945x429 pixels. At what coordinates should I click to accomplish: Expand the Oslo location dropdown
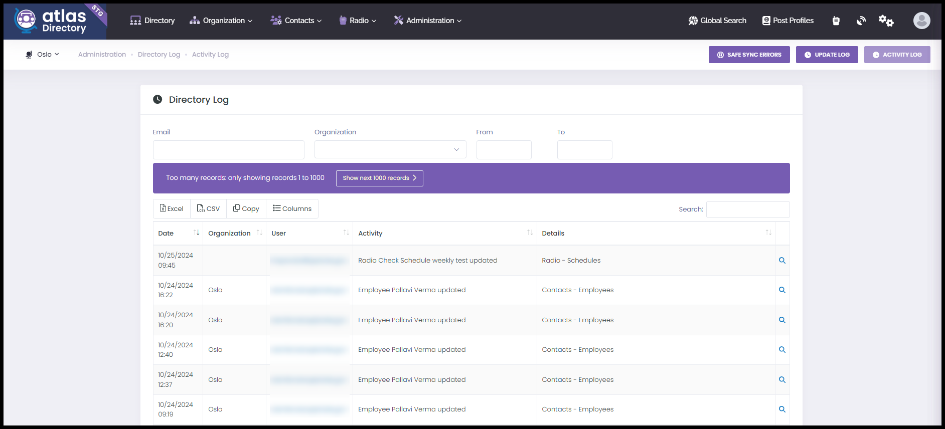[42, 54]
